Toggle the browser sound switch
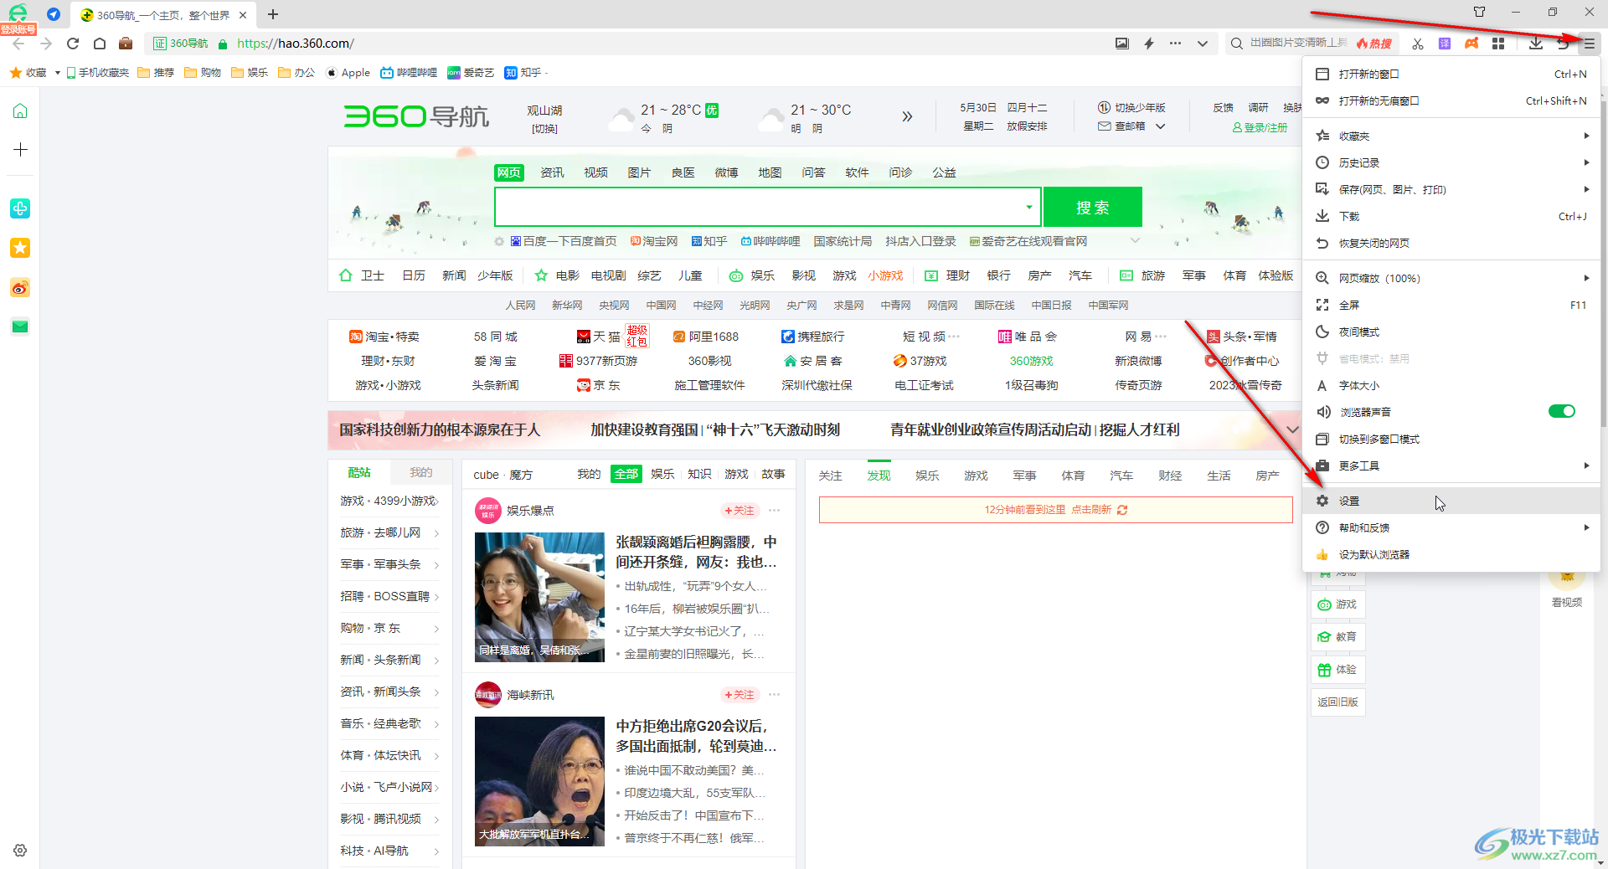The width and height of the screenshot is (1608, 869). coord(1561,411)
